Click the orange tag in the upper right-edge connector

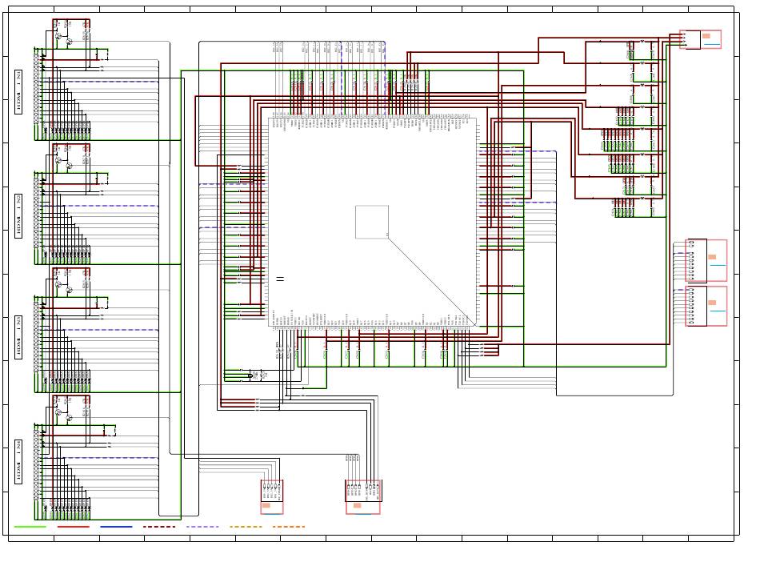(712, 256)
